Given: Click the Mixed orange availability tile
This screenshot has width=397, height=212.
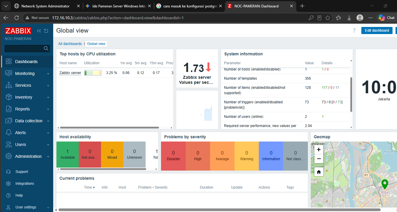Looking at the screenshot, I should click(112, 154).
